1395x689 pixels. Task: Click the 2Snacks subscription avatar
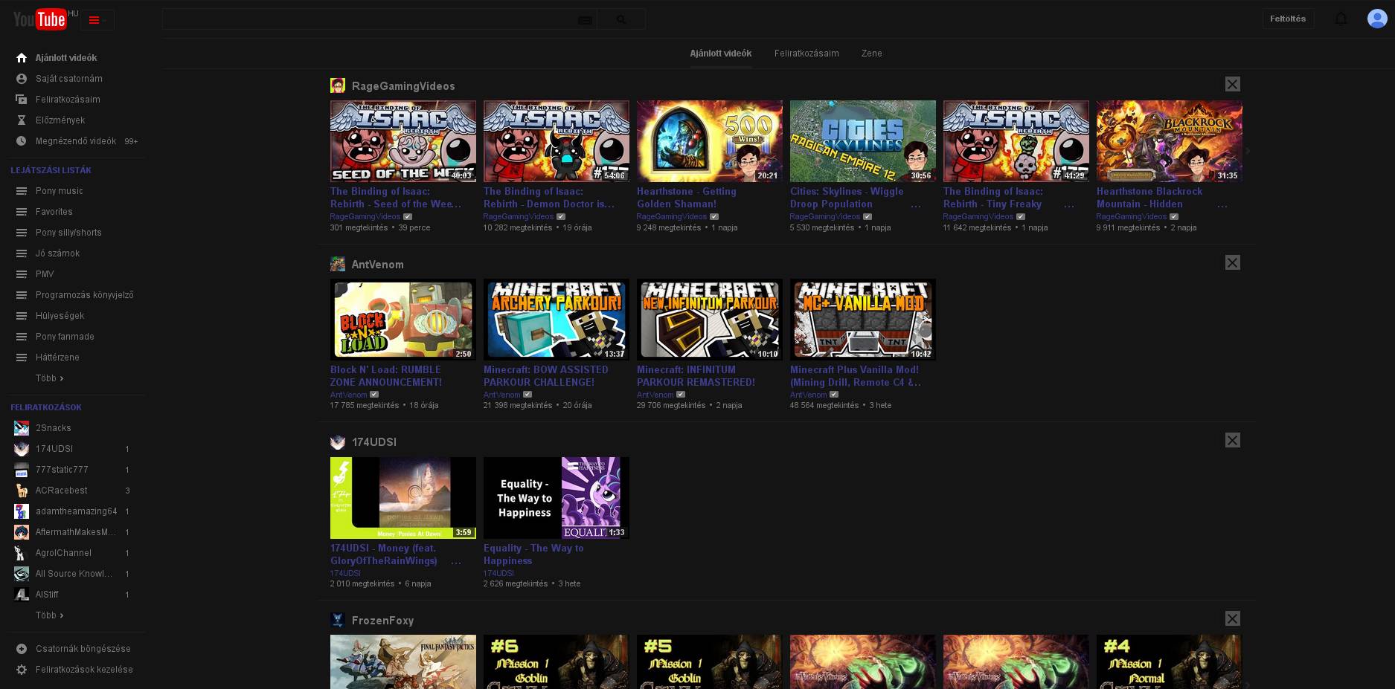click(22, 428)
